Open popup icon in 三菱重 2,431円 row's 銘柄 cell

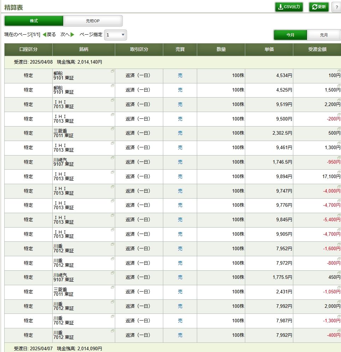[112, 287]
